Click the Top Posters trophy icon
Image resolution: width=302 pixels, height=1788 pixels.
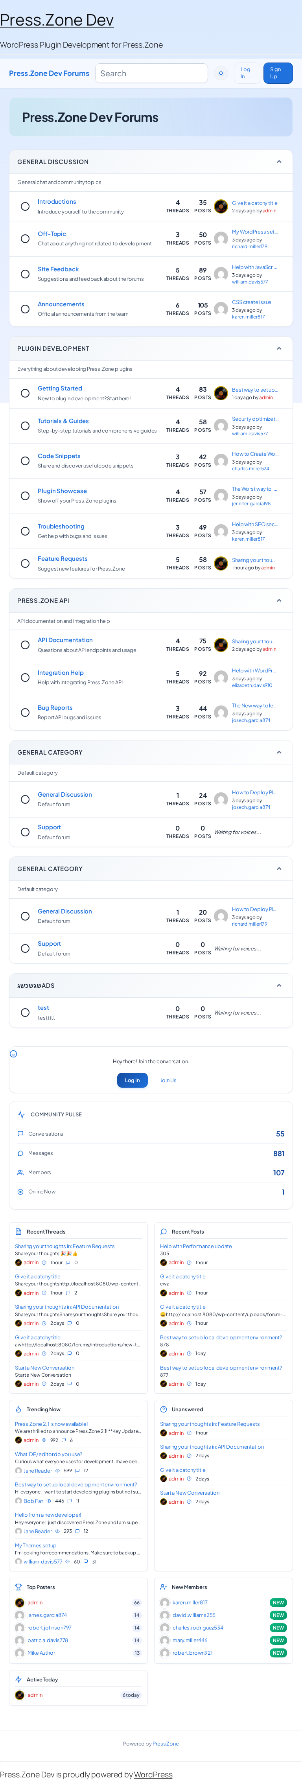(x=19, y=1587)
